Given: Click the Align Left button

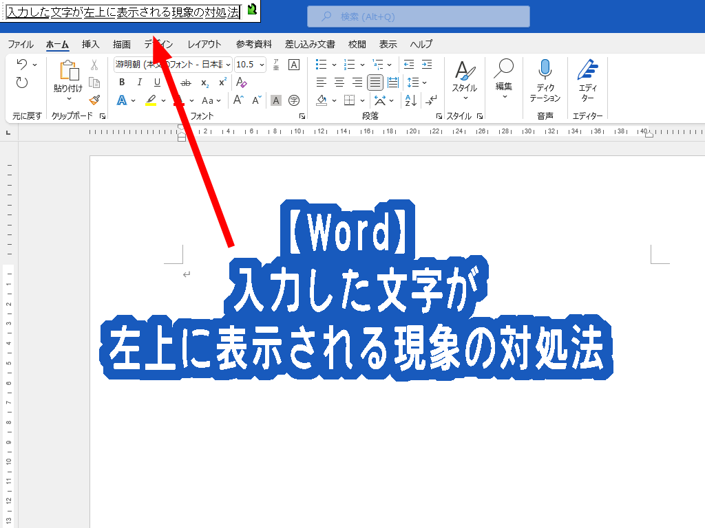Looking at the screenshot, I should [322, 82].
